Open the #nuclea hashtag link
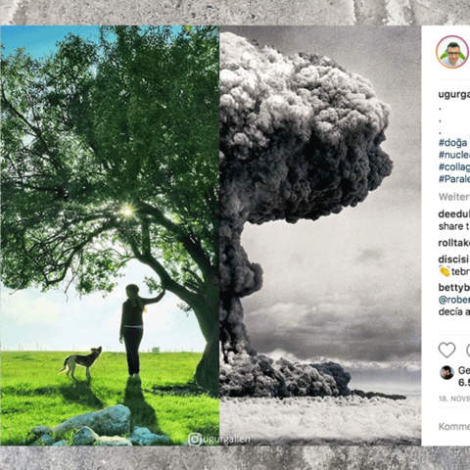This screenshot has height=470, width=470. tap(454, 155)
